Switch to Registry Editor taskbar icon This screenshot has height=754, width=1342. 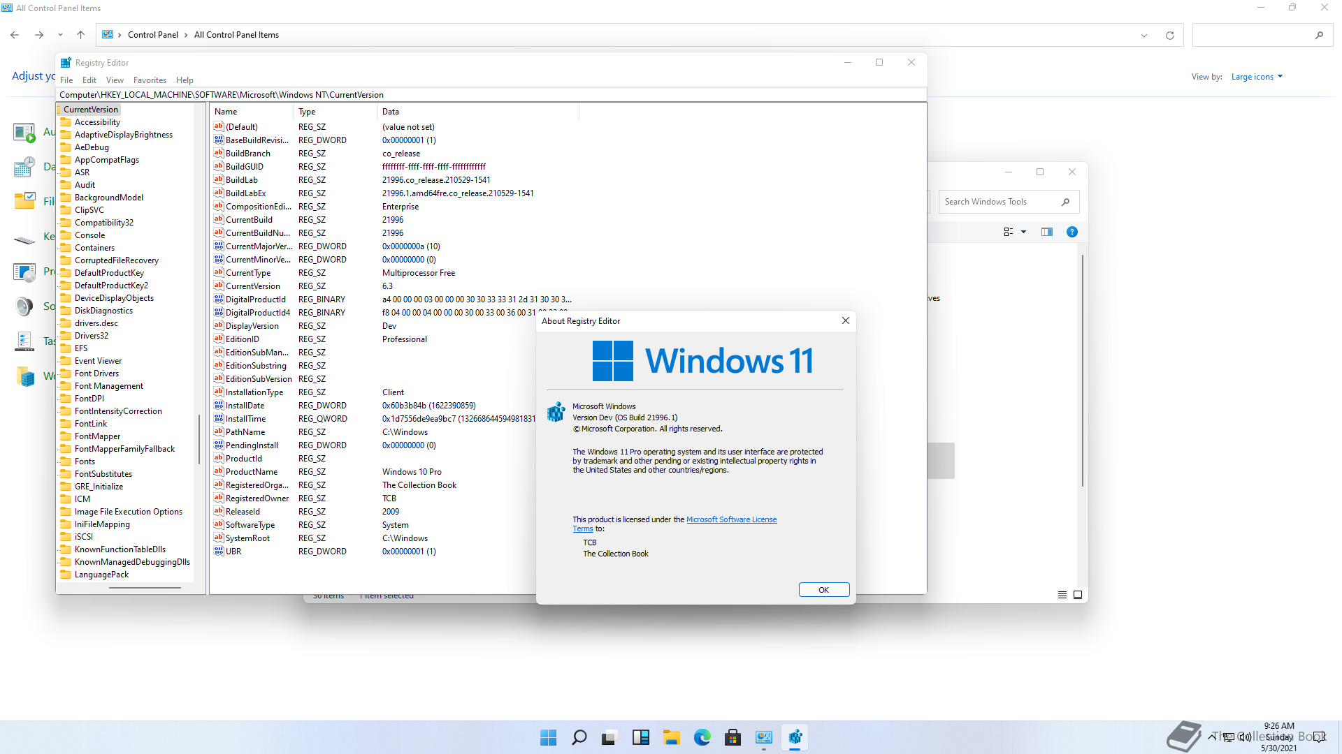[x=795, y=737]
